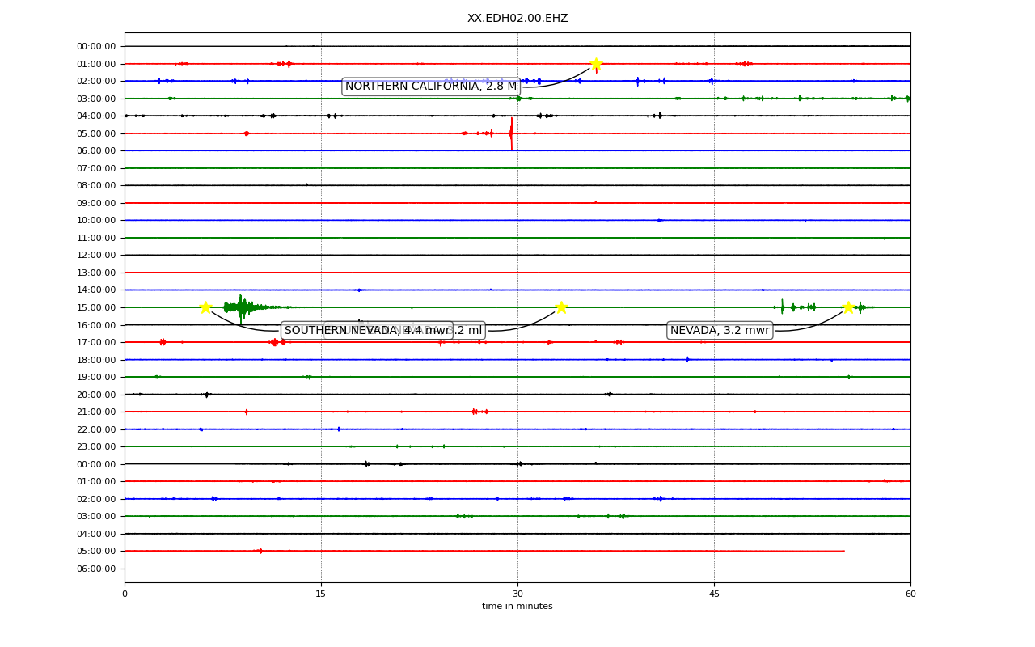This screenshot has height=647, width=1035.
Task: Click the 14:00:00 row label
Action: coord(96,290)
